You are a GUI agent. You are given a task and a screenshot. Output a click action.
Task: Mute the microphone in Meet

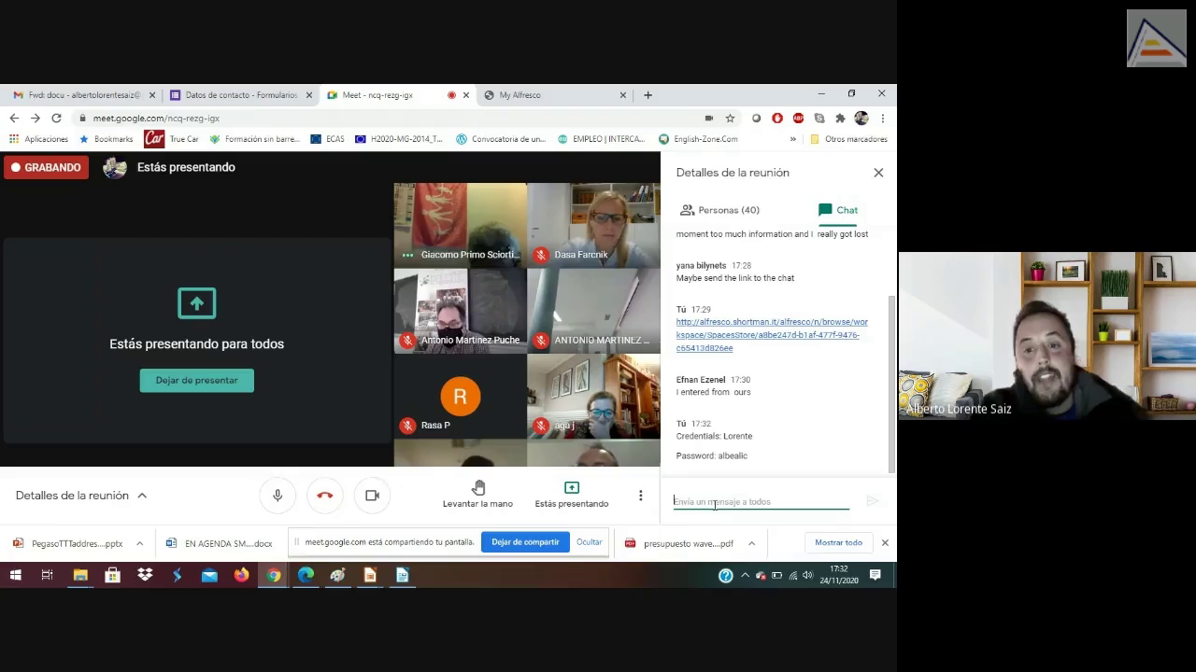pos(278,496)
